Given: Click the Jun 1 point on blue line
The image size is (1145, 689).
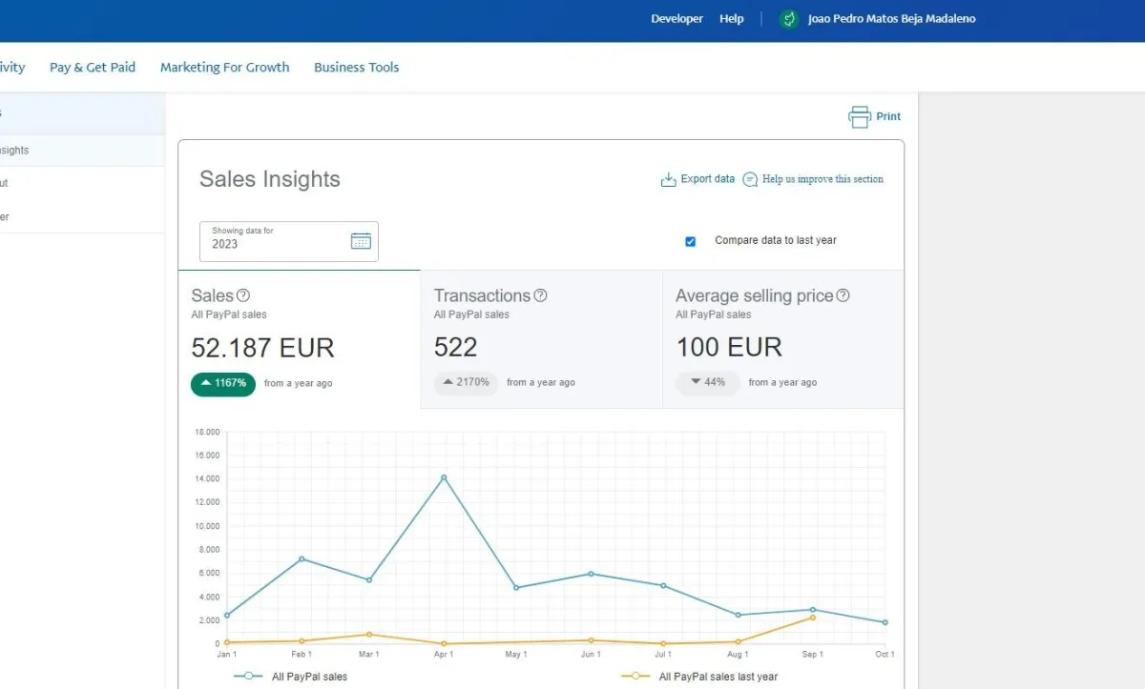Looking at the screenshot, I should (592, 574).
